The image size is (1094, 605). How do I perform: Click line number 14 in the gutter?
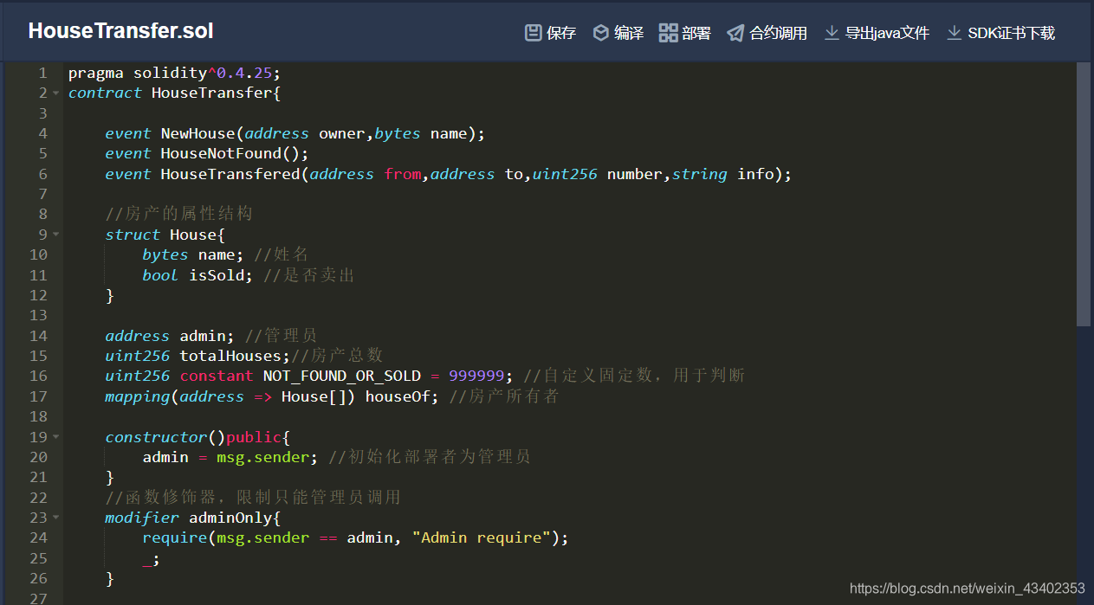[38, 336]
